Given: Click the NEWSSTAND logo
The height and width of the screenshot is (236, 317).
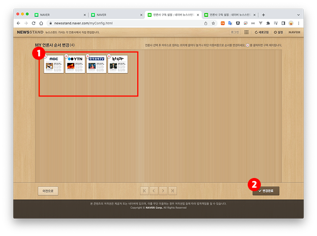Looking at the screenshot, I should [30, 32].
